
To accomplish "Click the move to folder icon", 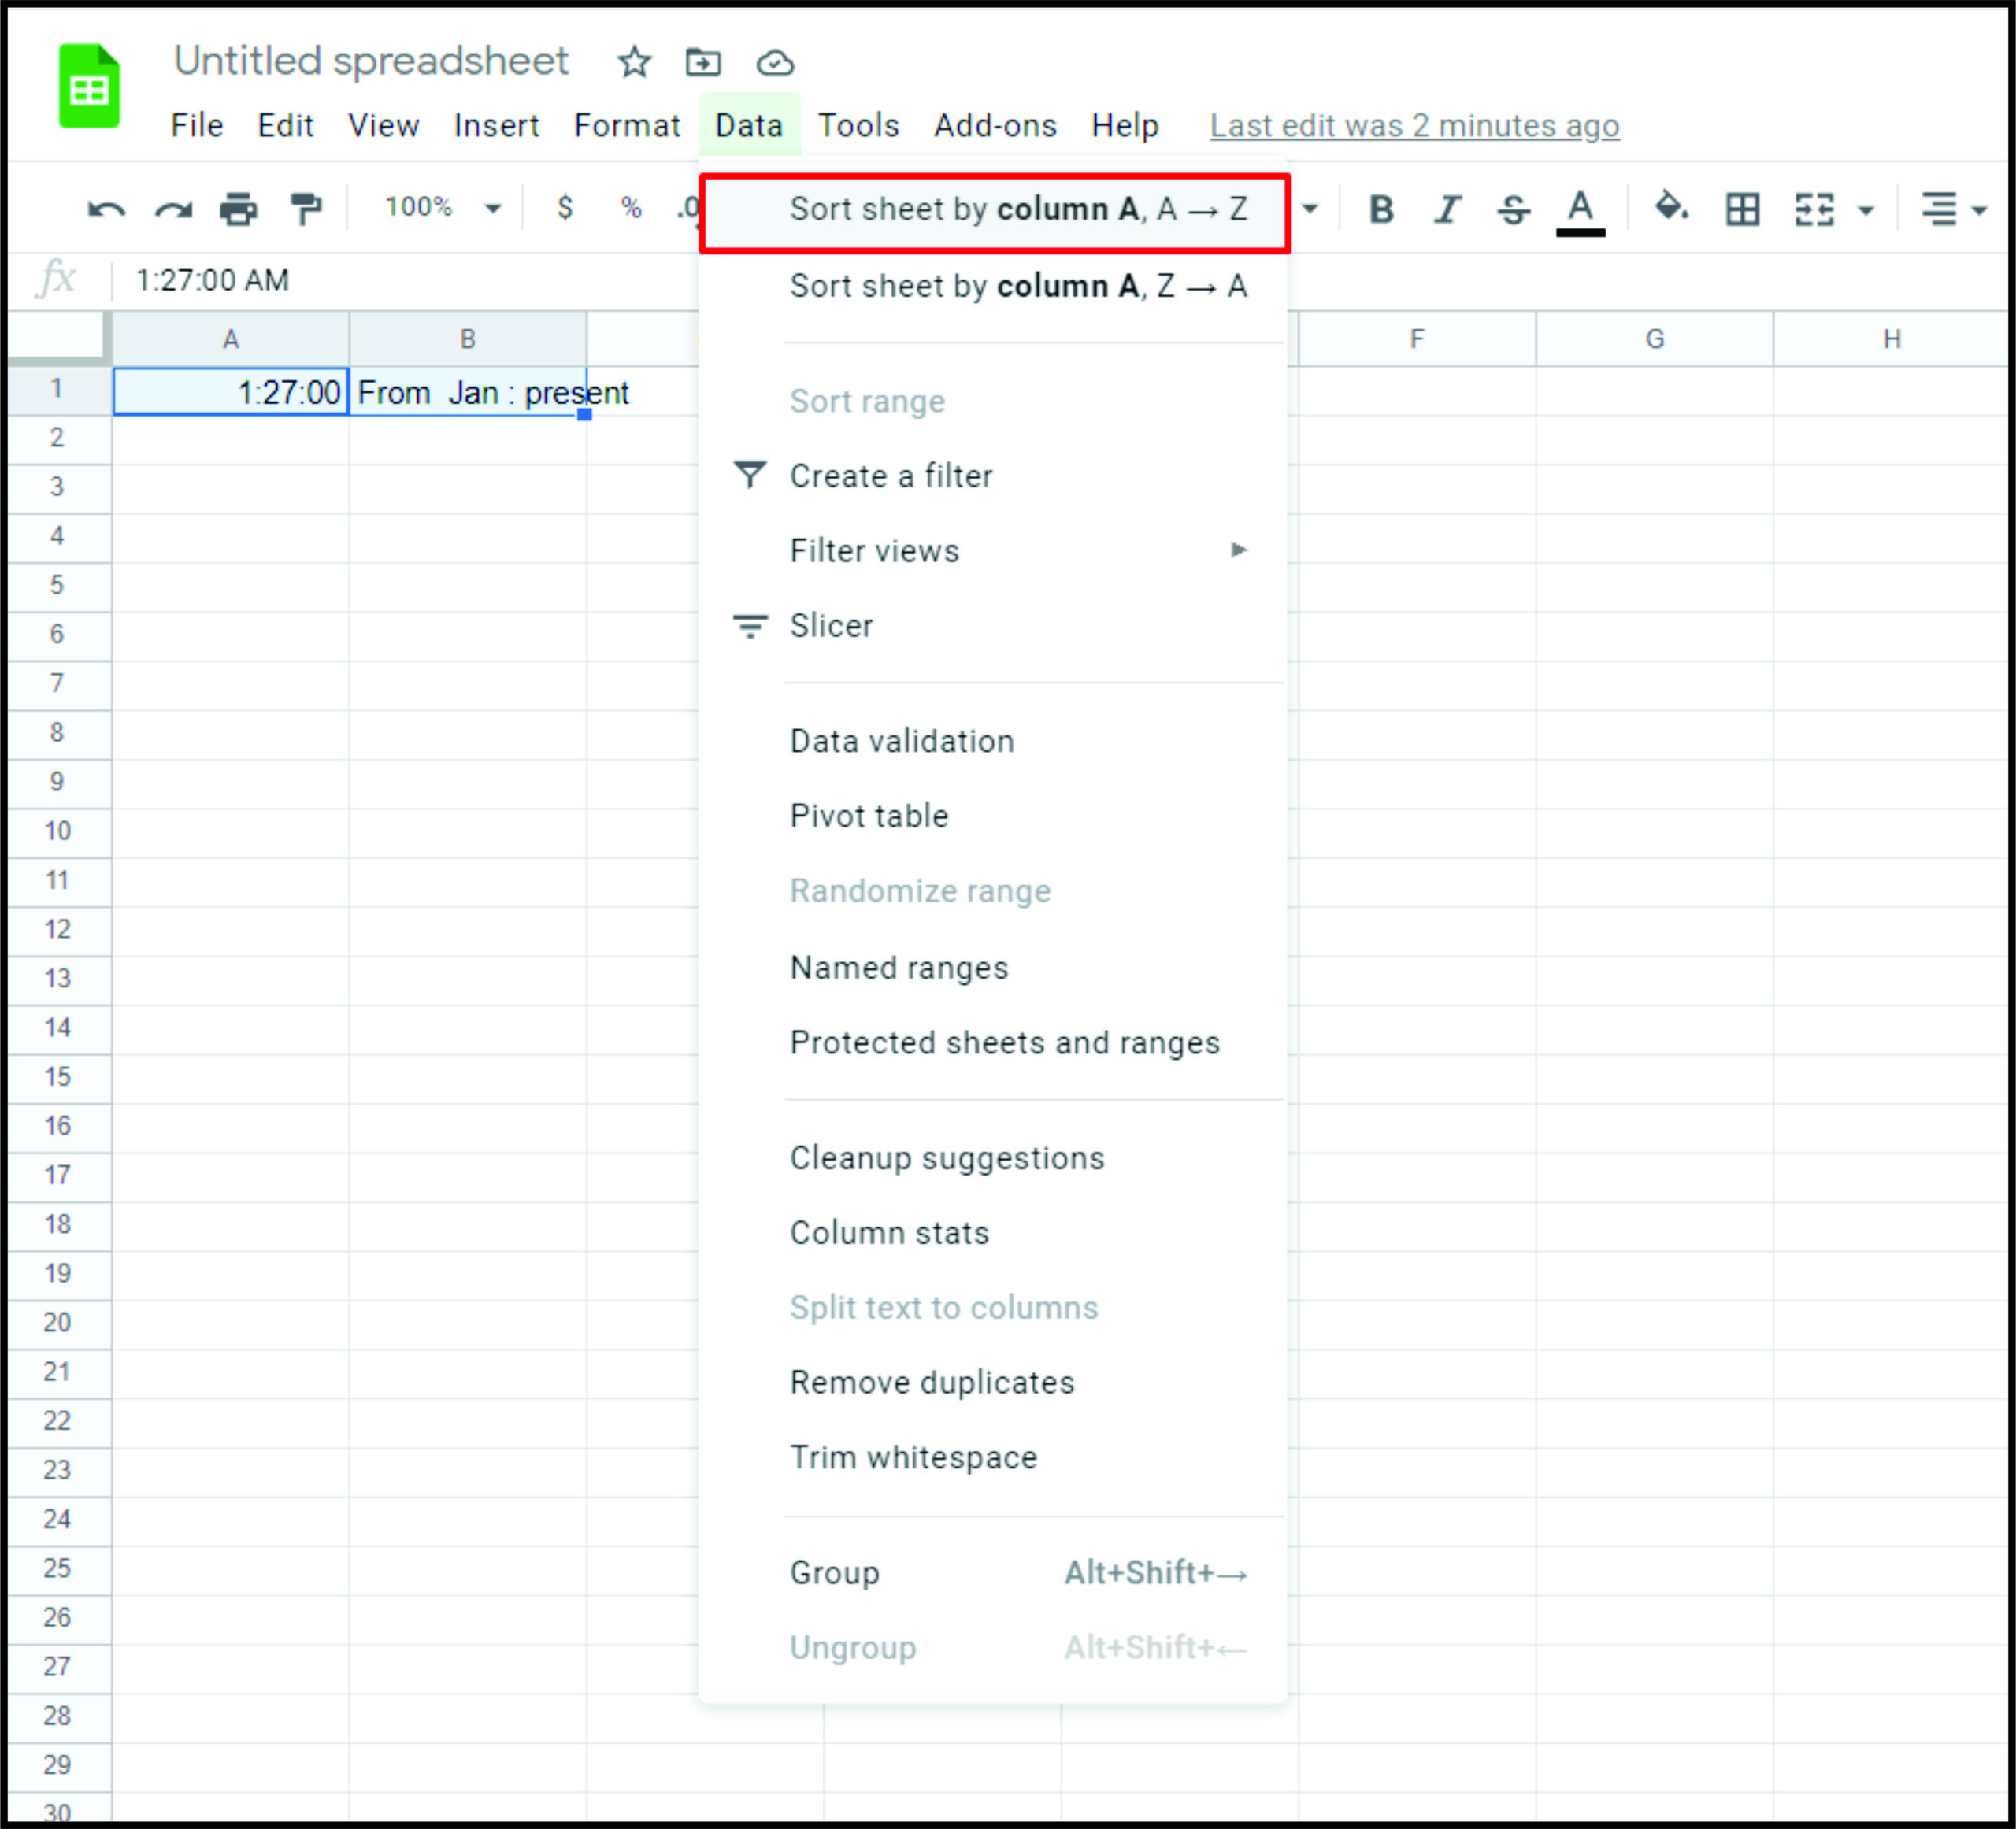I will tap(703, 62).
